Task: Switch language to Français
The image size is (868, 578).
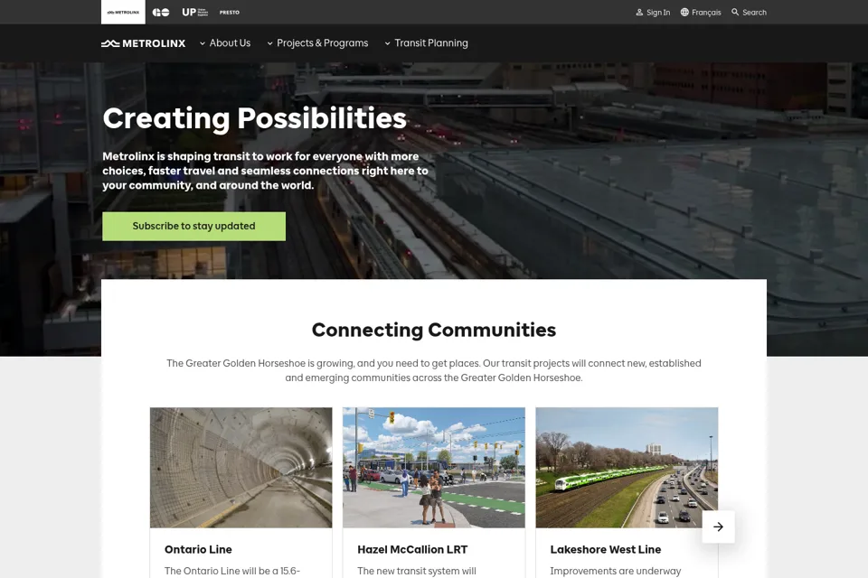Action: pos(706,12)
